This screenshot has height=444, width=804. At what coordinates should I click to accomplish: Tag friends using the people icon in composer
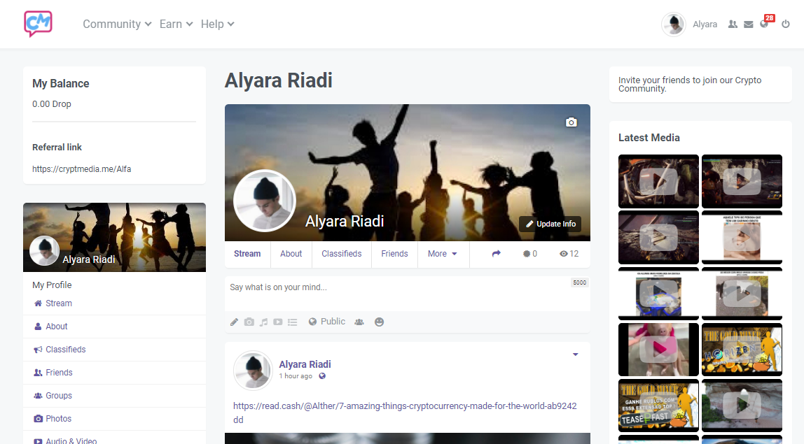[x=359, y=322]
